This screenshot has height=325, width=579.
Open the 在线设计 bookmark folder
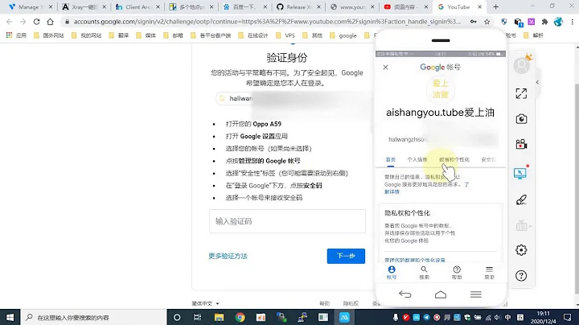[x=253, y=35]
